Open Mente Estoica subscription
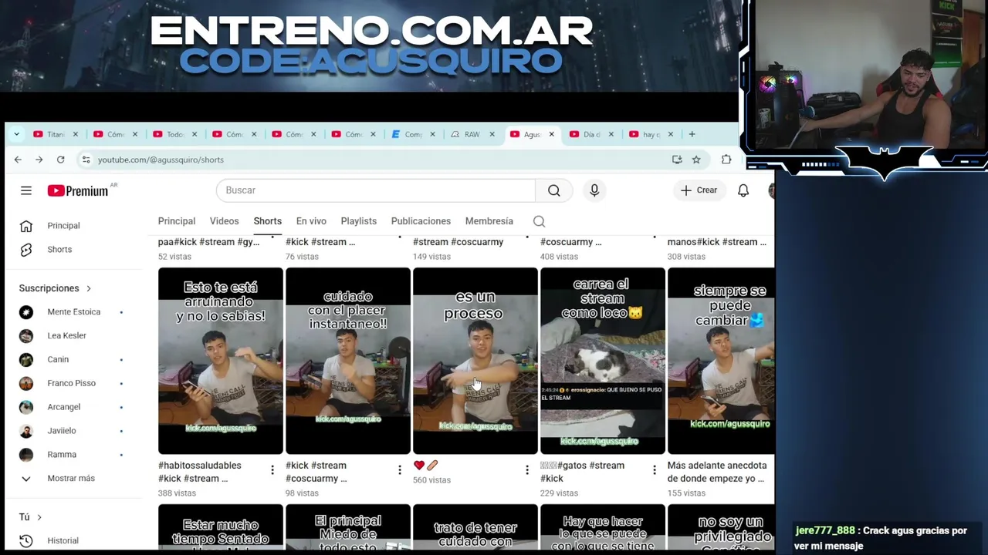The width and height of the screenshot is (988, 555). [73, 312]
